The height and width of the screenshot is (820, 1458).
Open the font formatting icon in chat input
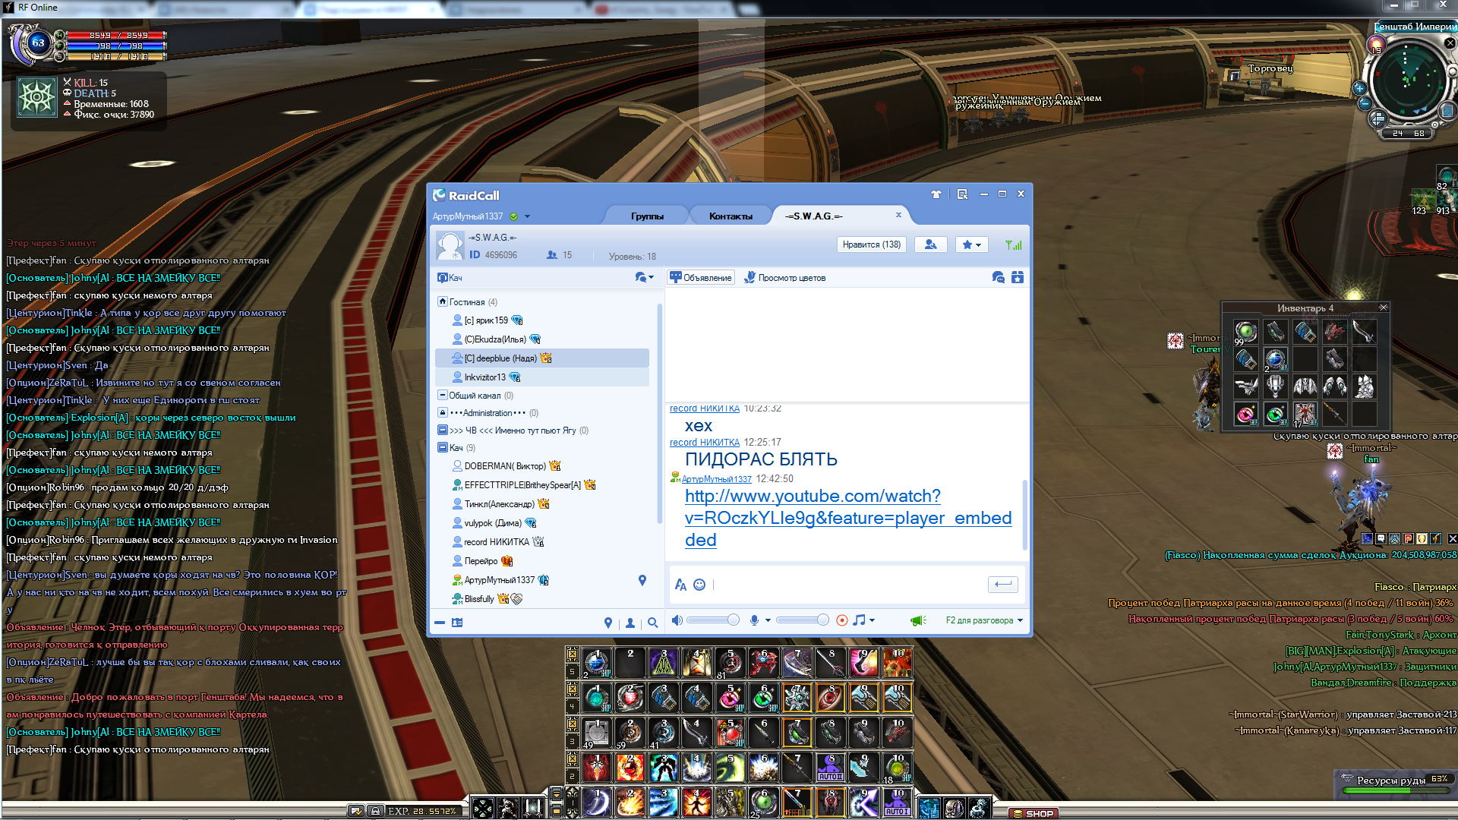(680, 585)
